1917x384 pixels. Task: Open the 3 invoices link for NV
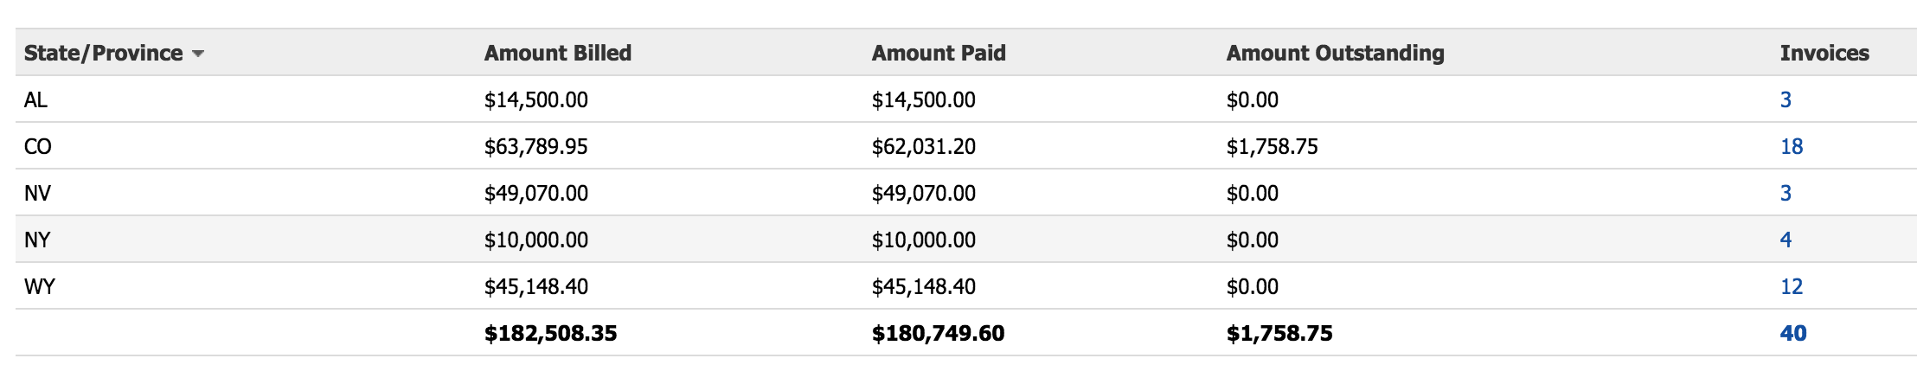tap(1786, 193)
